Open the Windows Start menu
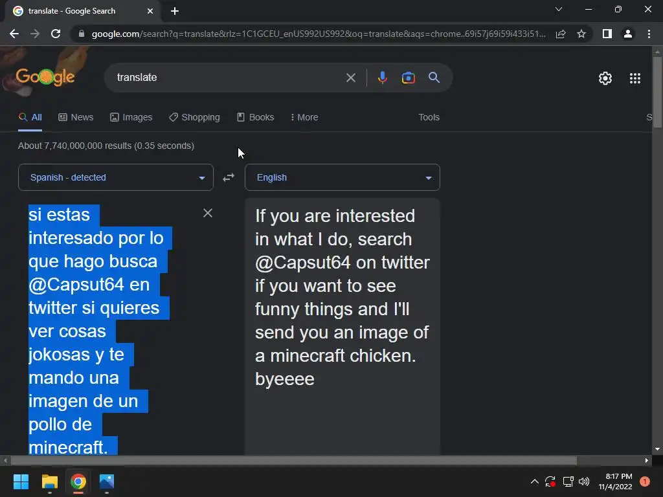 (21, 481)
